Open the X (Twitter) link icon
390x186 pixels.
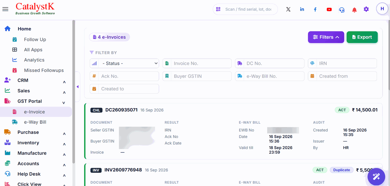click(x=288, y=9)
